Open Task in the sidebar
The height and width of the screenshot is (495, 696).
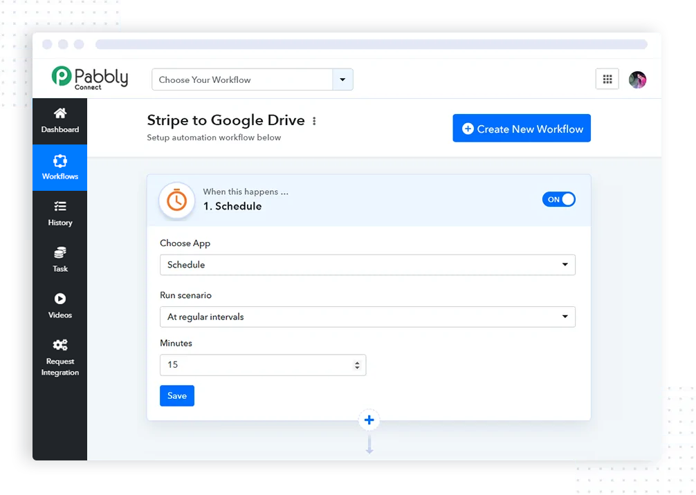(x=60, y=260)
